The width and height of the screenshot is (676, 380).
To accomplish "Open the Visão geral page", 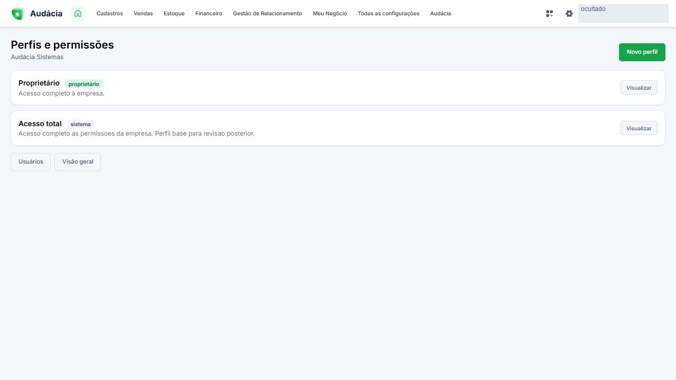I will click(78, 162).
